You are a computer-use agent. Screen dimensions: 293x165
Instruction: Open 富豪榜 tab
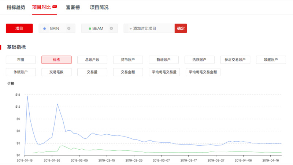[x=73, y=7]
